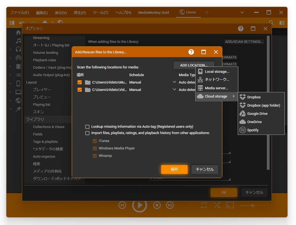
Task: Enable Import files from other applications checkbox
Action: (87, 133)
